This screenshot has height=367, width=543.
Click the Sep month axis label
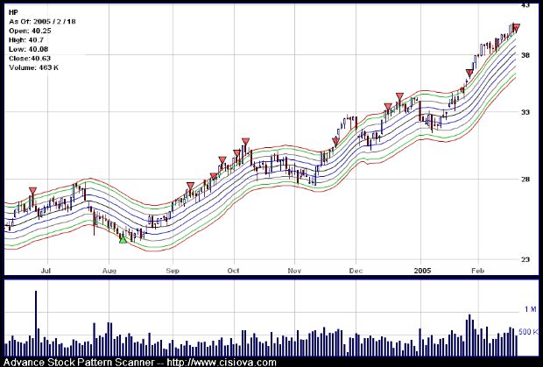[x=173, y=271]
